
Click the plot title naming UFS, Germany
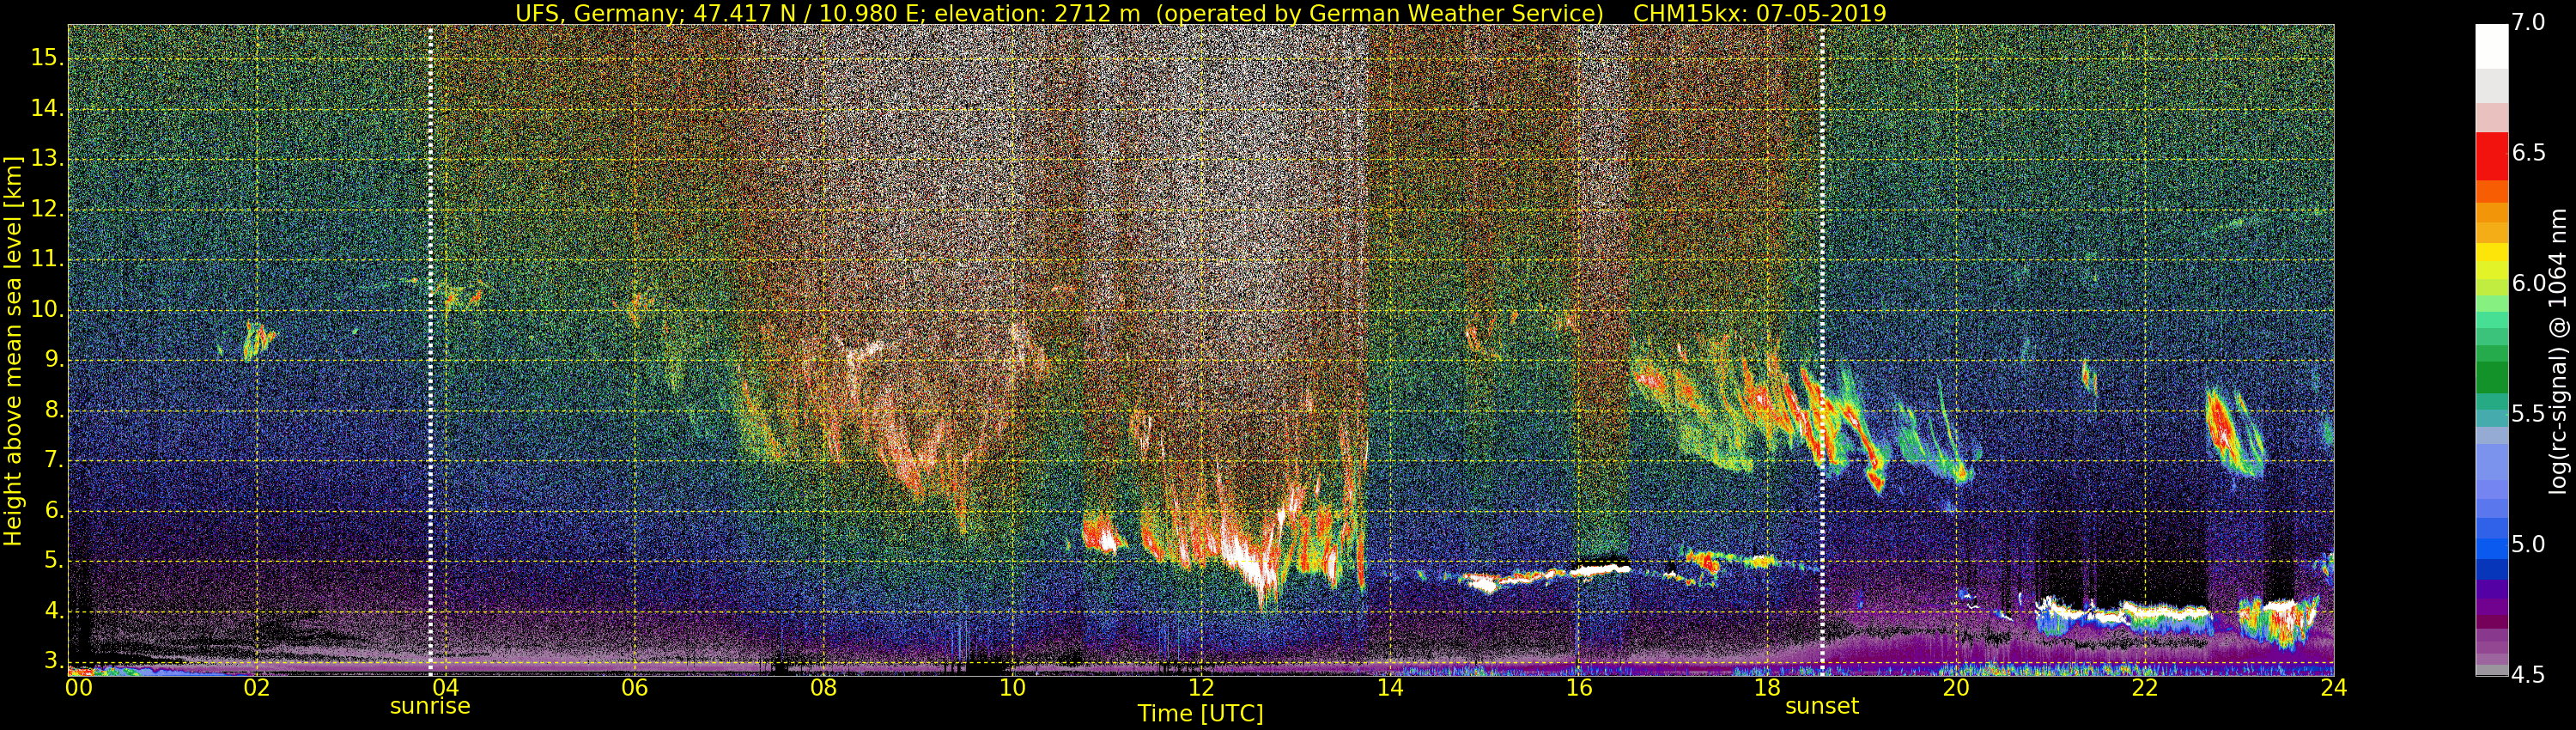[1200, 13]
